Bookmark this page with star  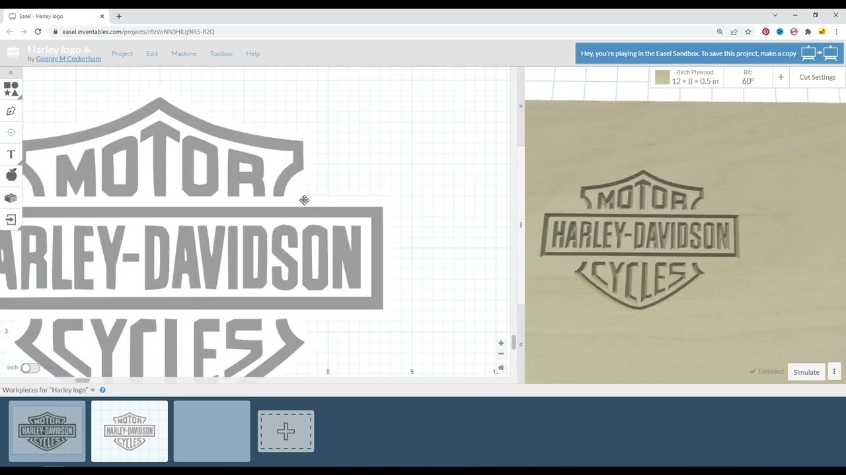pyautogui.click(x=748, y=32)
